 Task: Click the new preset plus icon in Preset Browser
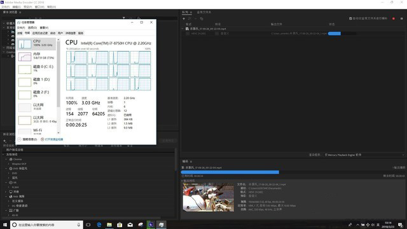pos(4,141)
